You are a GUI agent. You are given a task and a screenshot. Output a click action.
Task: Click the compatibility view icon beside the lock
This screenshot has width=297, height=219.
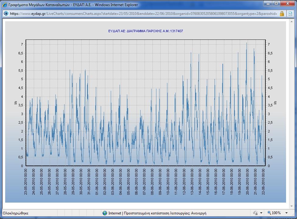(290, 14)
